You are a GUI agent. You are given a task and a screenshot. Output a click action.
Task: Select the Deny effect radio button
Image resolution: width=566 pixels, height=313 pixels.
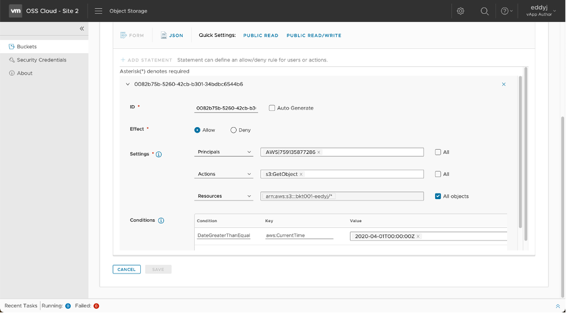click(x=234, y=130)
